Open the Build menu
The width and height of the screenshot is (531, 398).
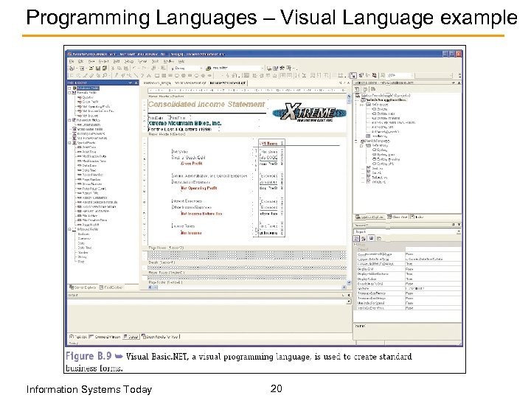click(x=117, y=61)
